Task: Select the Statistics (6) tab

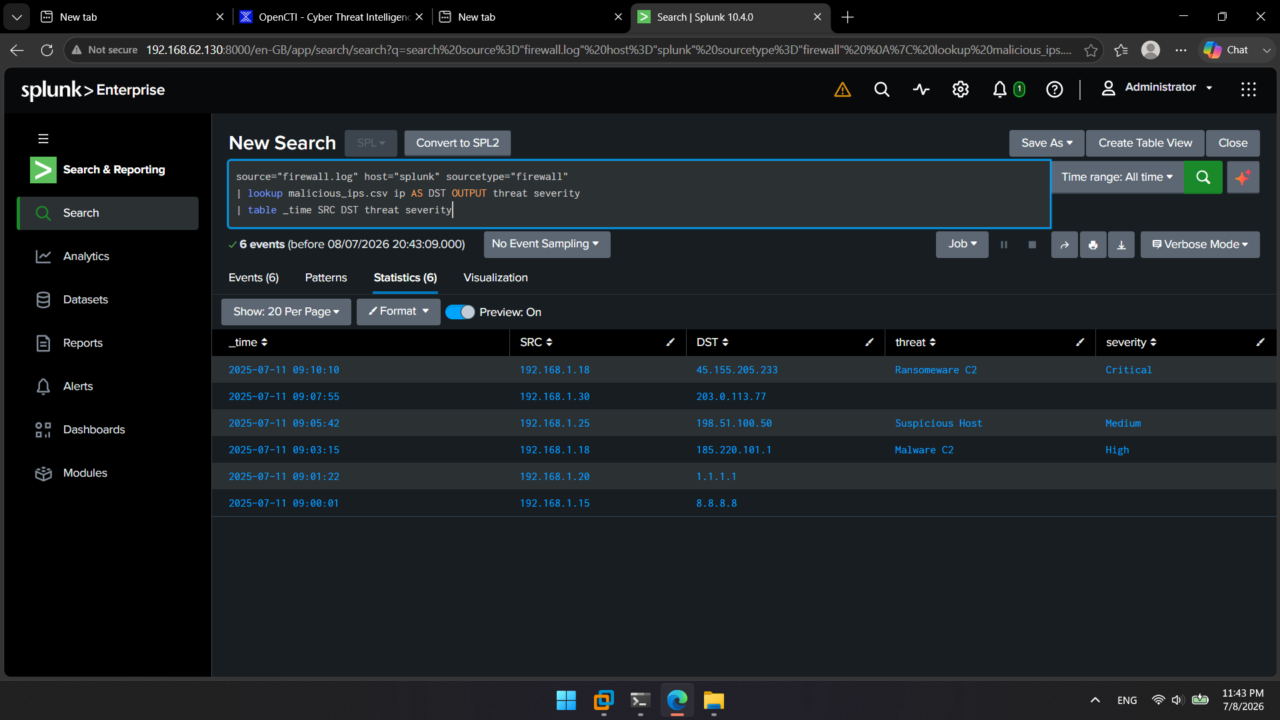Action: tap(405, 277)
